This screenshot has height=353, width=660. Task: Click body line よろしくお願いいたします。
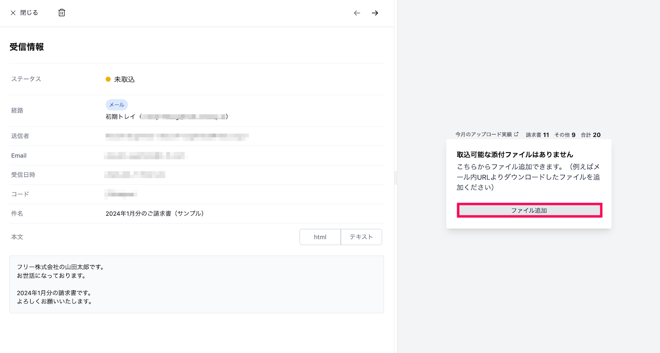54,301
